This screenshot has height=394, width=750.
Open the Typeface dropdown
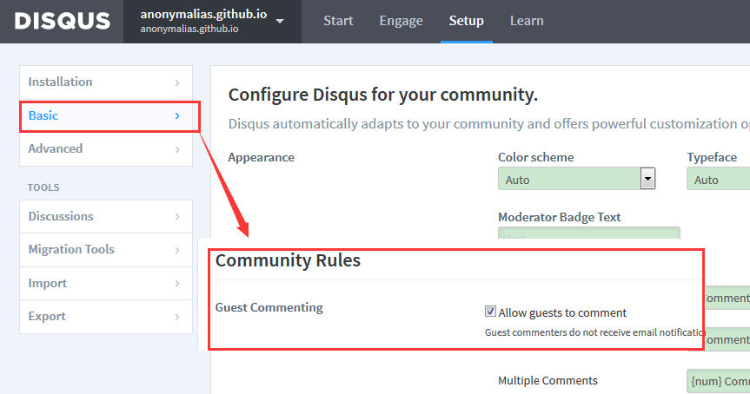(x=718, y=180)
